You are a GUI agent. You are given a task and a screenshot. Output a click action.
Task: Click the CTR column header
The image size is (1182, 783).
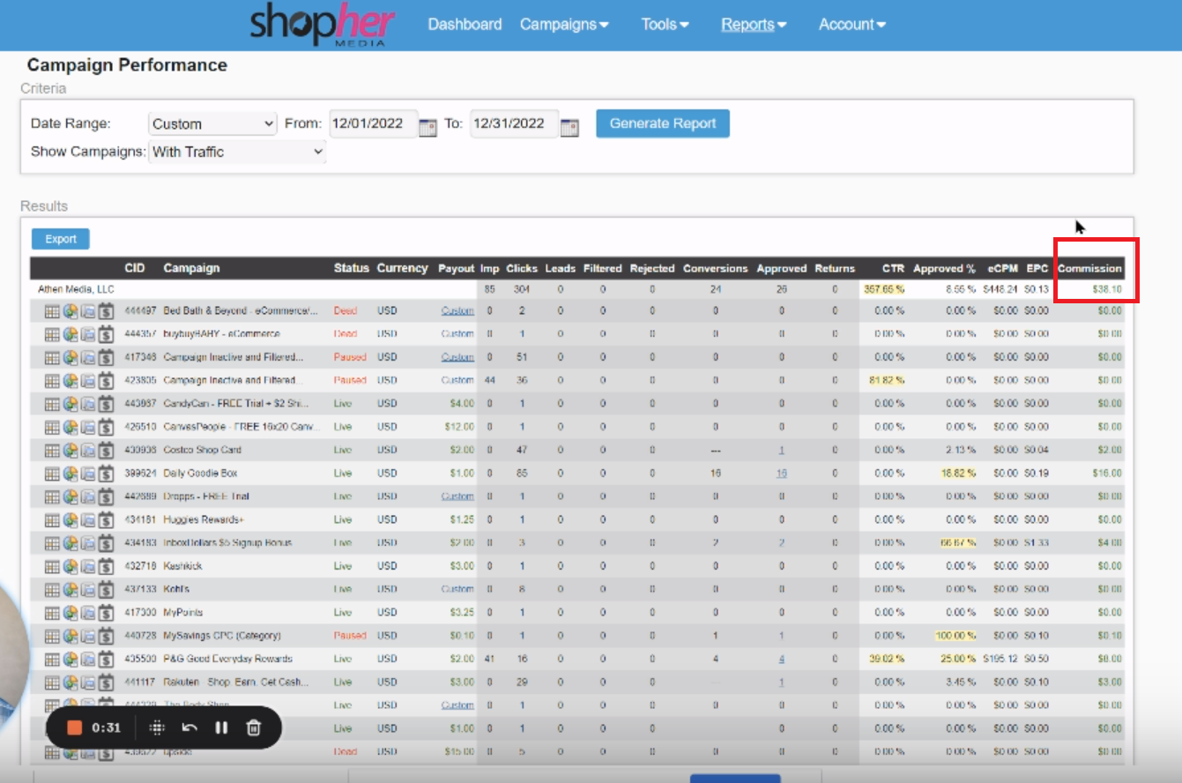(893, 268)
